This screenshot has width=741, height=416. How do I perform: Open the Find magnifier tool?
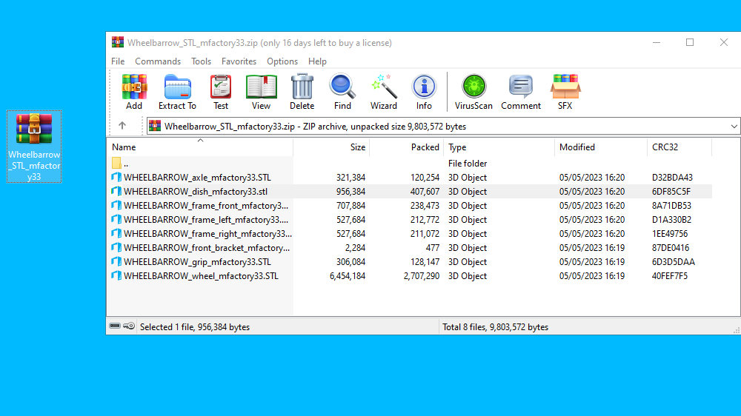[x=342, y=92]
